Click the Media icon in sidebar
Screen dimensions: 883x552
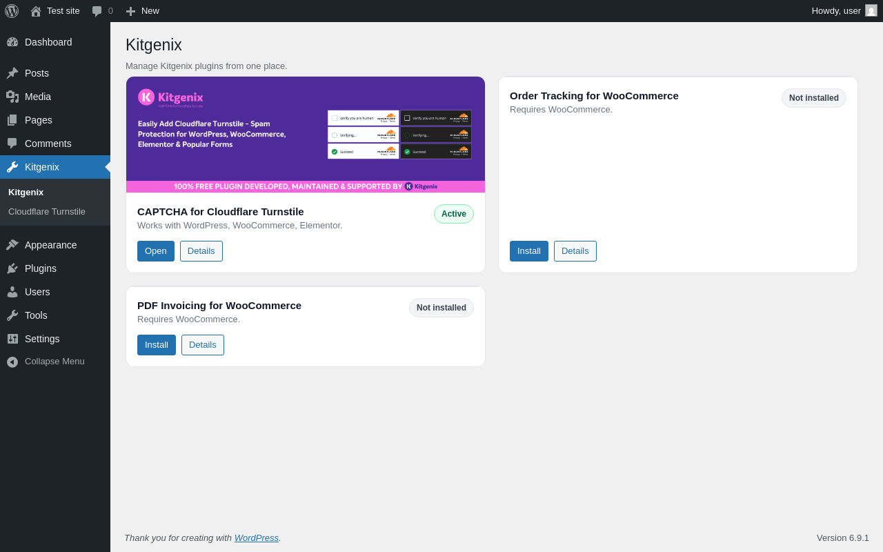(x=12, y=97)
